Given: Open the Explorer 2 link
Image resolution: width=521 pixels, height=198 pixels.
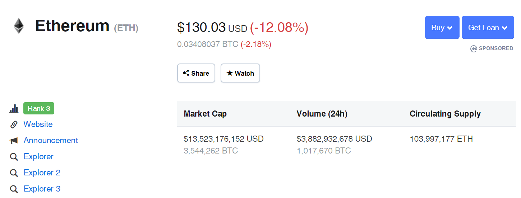Looking at the screenshot, I should [x=42, y=173].
